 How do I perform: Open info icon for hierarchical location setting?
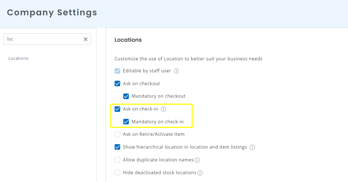pos(252,147)
